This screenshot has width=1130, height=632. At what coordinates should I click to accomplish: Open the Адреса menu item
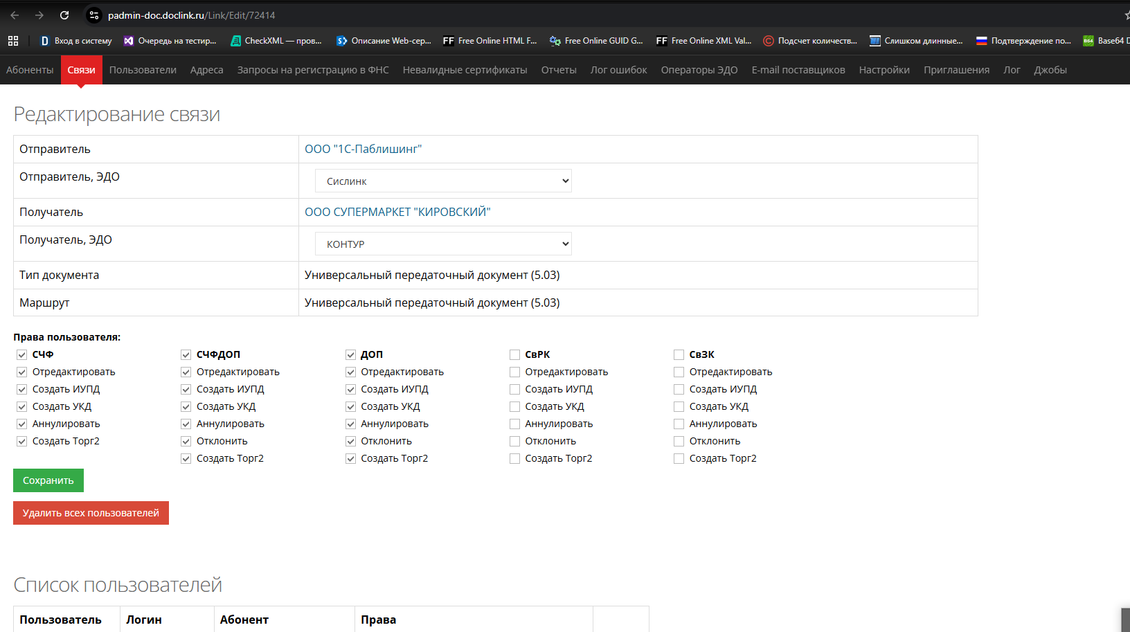click(x=207, y=70)
